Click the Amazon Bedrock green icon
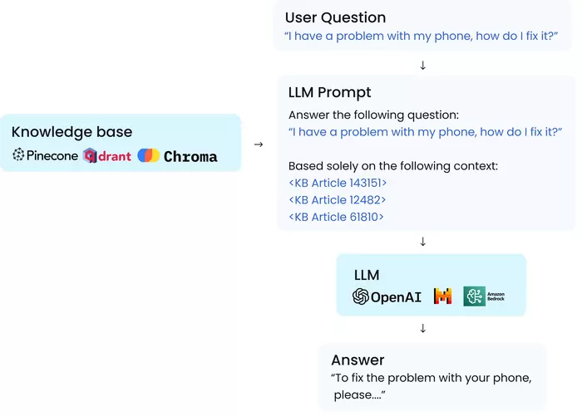The width and height of the screenshot is (582, 416). 475,296
